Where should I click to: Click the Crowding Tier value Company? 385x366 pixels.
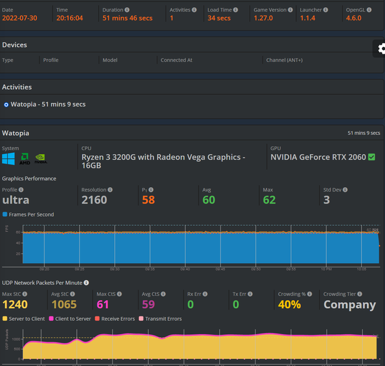pyautogui.click(x=350, y=305)
